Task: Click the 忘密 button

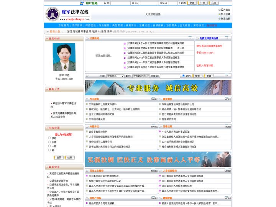Action: pyautogui.click(x=214, y=3)
